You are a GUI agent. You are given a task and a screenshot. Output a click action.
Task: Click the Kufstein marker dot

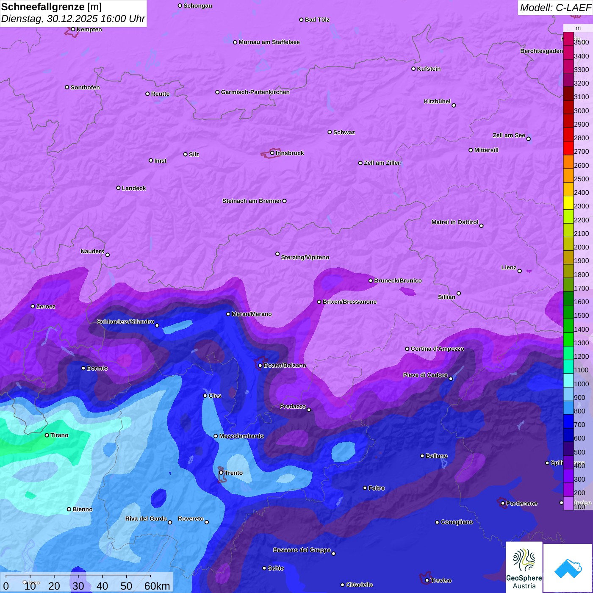(x=413, y=69)
